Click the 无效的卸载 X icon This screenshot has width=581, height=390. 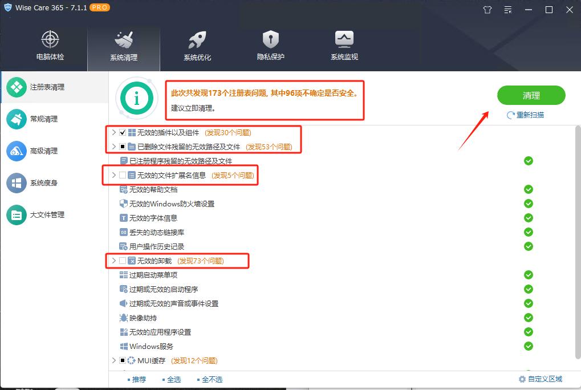click(x=132, y=261)
